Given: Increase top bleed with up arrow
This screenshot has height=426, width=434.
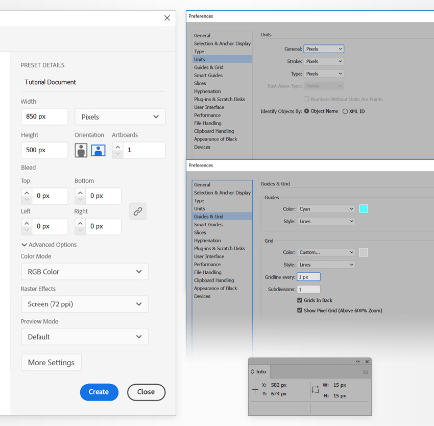Looking at the screenshot, I should 27,193.
